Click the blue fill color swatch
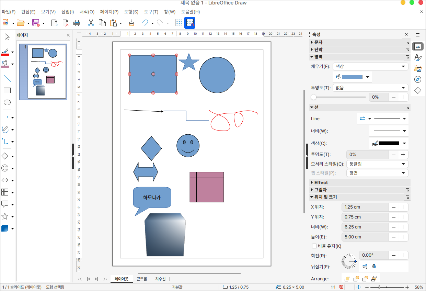The image size is (426, 291). 352,77
